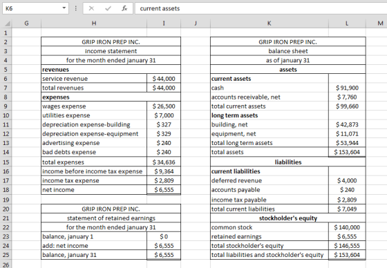The height and width of the screenshot is (268, 387).
Task: Select the deferred revenue $4,000 value
Action: click(347, 181)
